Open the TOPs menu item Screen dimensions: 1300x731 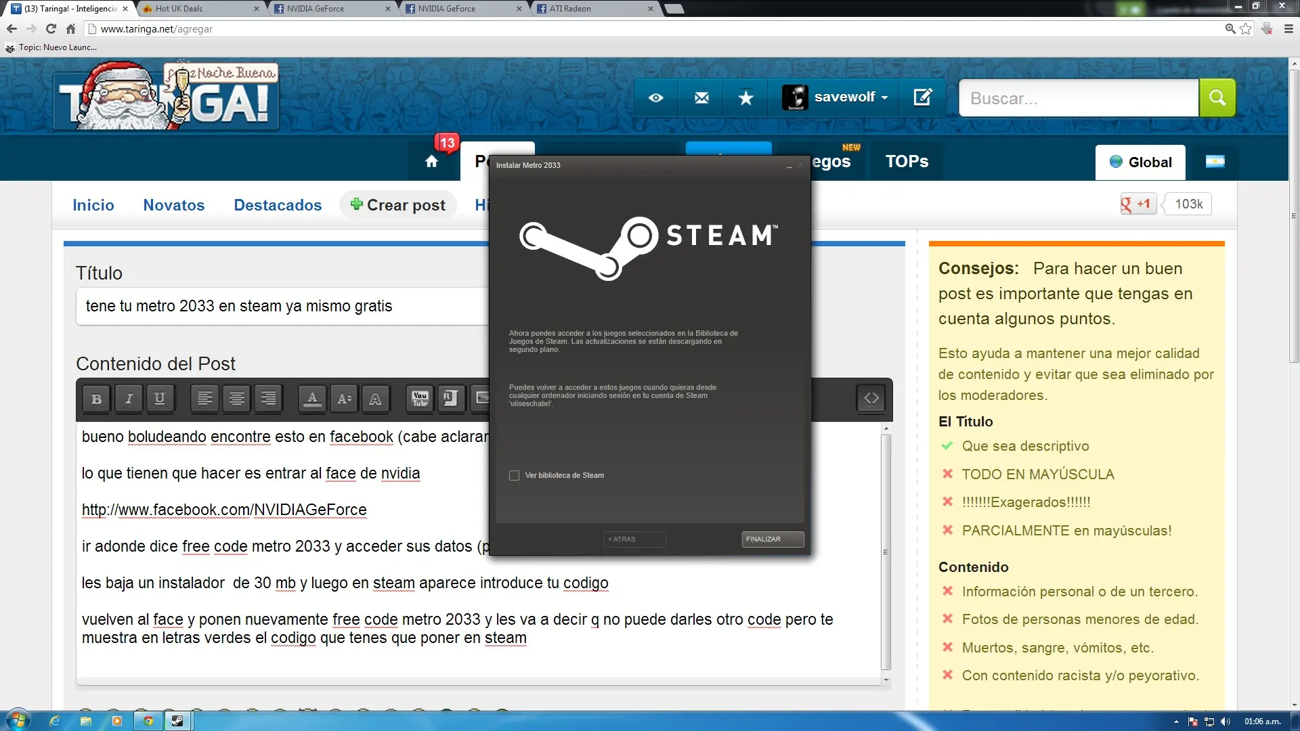pos(907,162)
